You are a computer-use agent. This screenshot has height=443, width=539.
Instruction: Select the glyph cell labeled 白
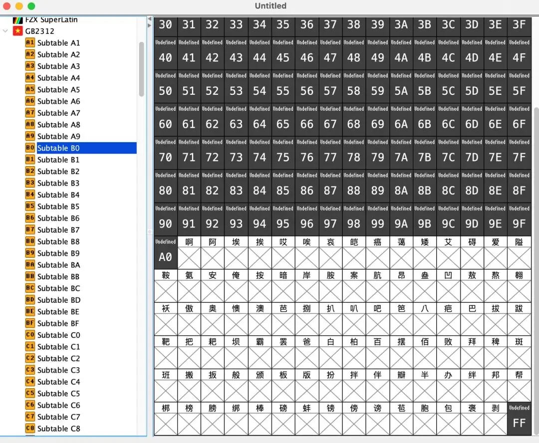pyautogui.click(x=330, y=352)
